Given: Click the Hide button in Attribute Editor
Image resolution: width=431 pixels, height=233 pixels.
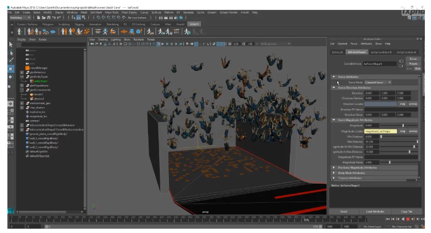Looking at the screenshot, I should click(417, 68).
